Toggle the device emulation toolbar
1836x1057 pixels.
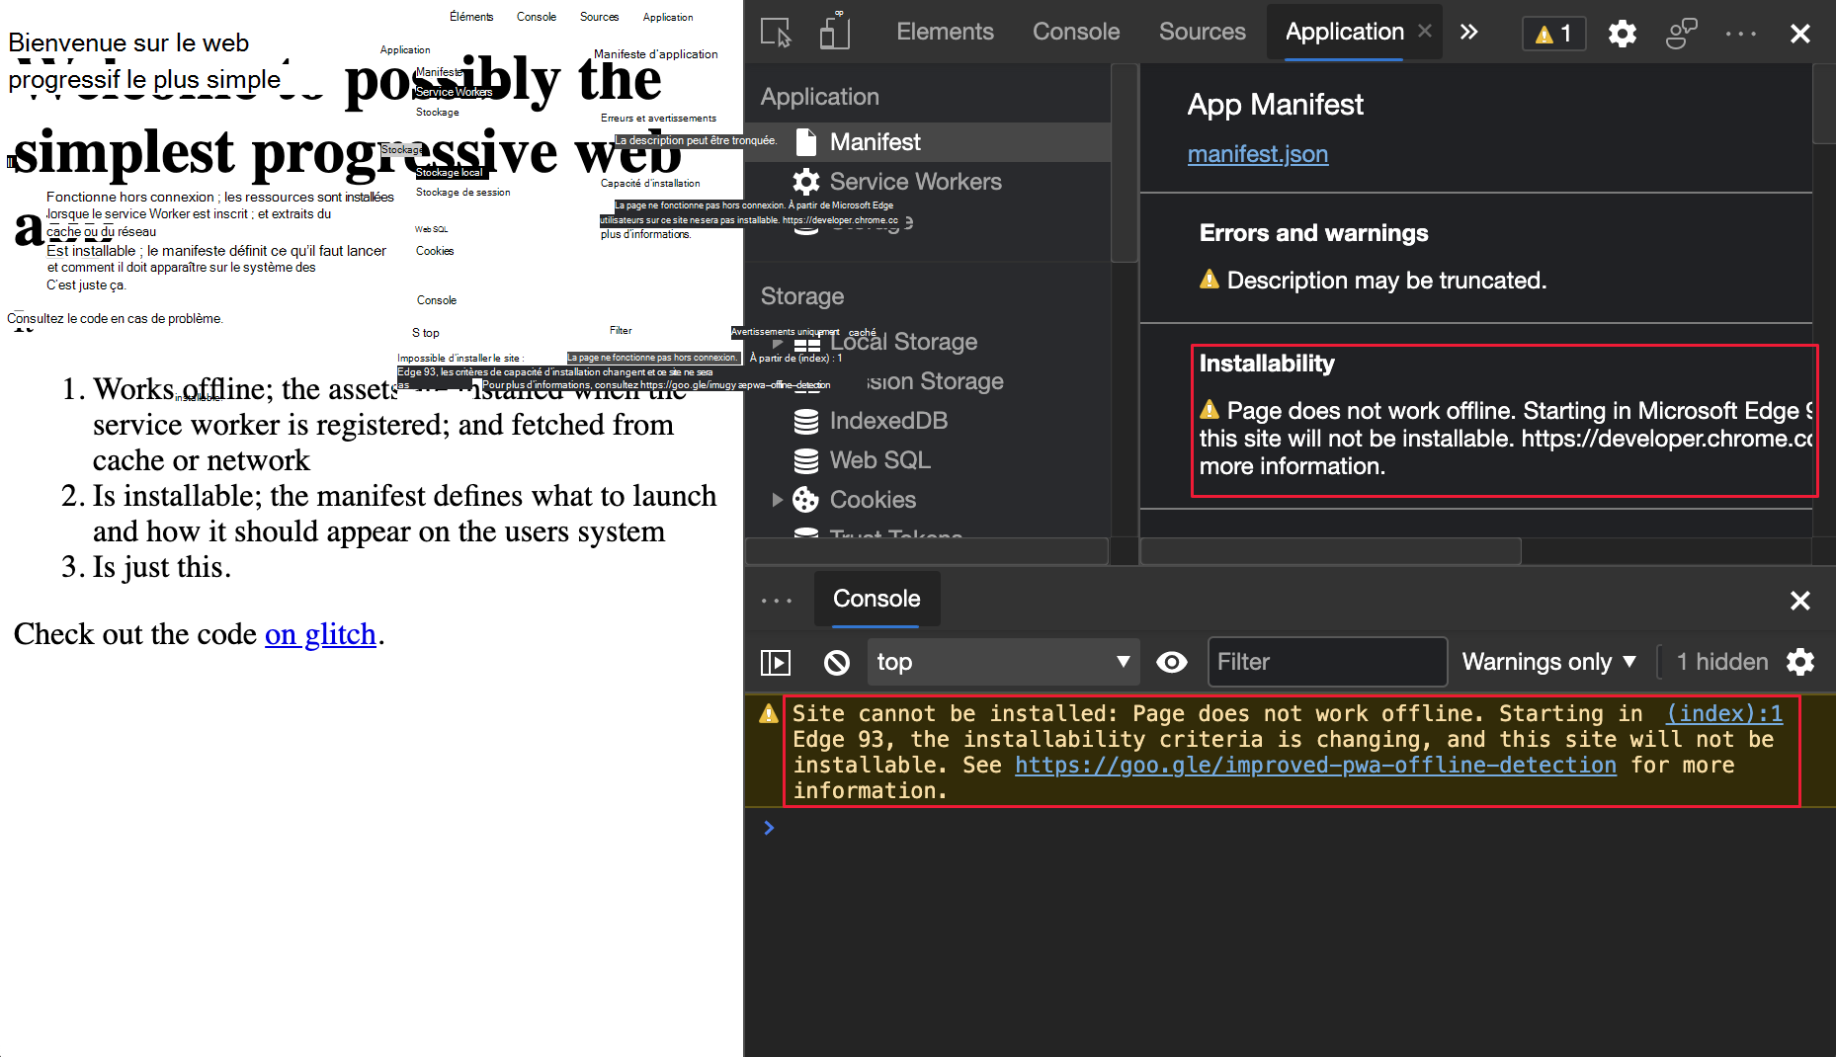833,32
